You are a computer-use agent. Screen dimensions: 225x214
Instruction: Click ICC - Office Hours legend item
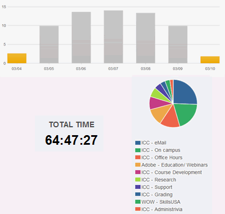coord(159,158)
